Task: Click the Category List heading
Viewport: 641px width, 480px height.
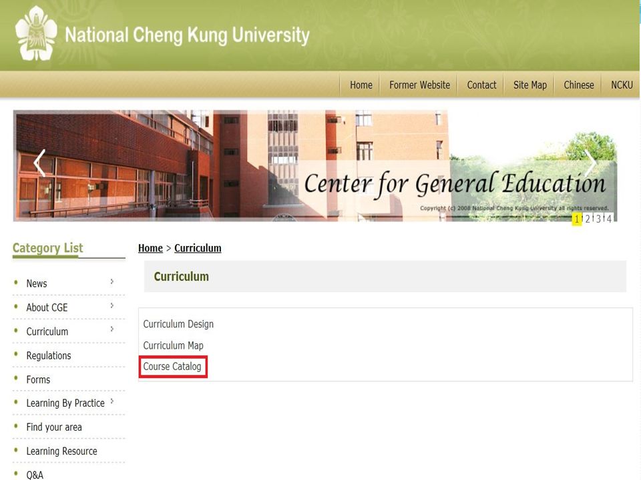Action: pyautogui.click(x=48, y=248)
